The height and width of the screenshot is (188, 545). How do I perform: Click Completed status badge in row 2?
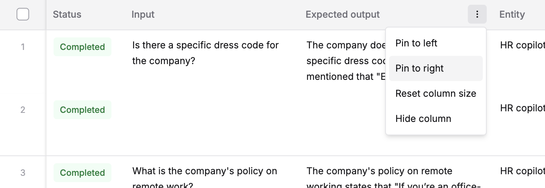tap(82, 110)
